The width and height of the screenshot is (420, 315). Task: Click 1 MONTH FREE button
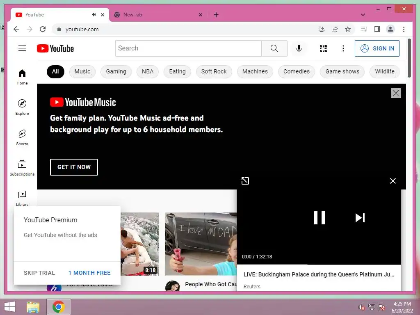89,273
